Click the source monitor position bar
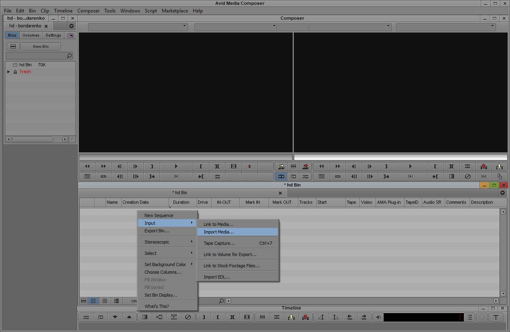510x332 pixels. click(186, 157)
